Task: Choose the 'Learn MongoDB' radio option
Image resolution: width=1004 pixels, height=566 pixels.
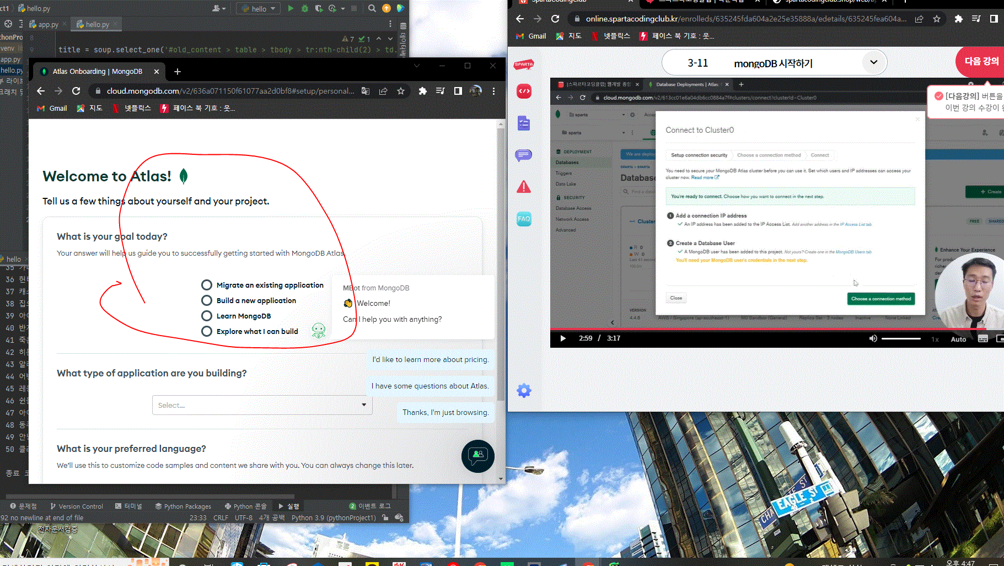Action: [x=207, y=316]
